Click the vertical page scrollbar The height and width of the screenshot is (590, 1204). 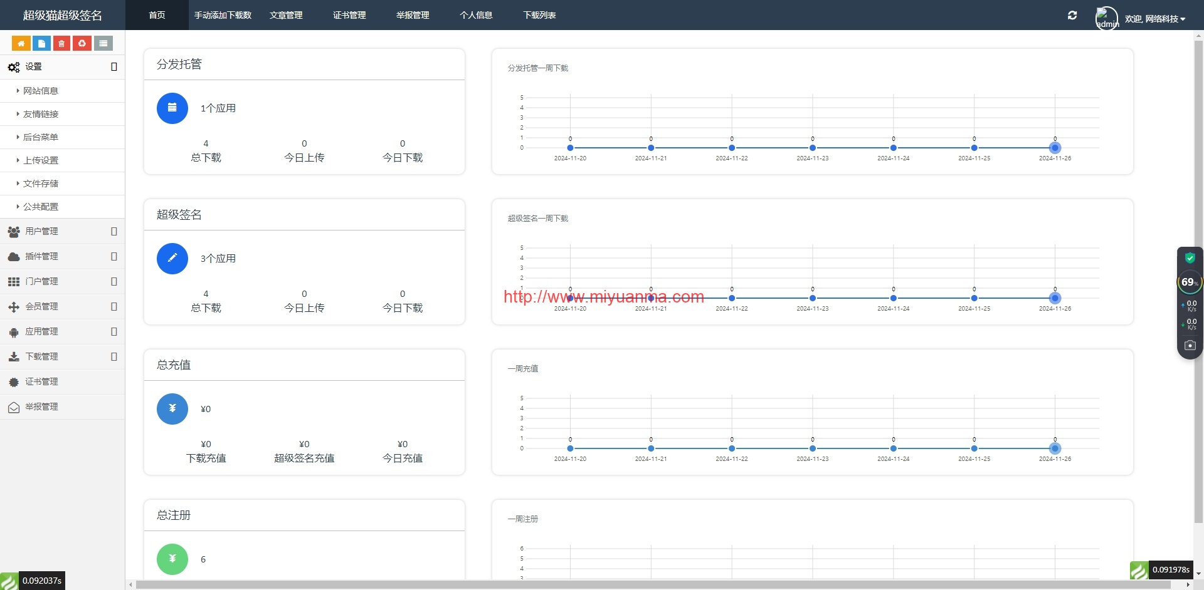(x=1198, y=282)
